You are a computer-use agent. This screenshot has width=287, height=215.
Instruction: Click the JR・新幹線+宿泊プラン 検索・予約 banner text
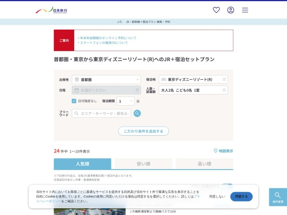pyautogui.click(x=148, y=22)
